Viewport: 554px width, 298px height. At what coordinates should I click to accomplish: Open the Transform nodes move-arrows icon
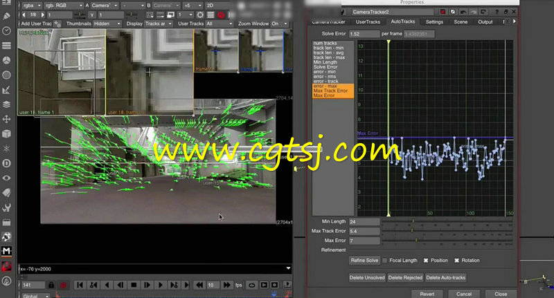click(6, 119)
